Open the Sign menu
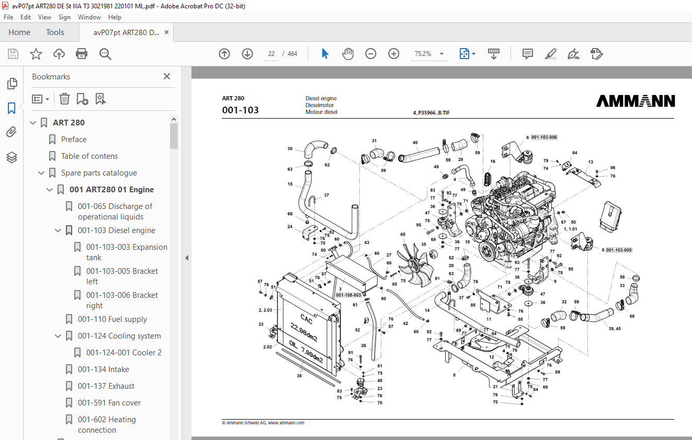Image resolution: width=692 pixels, height=440 pixels. coord(65,17)
